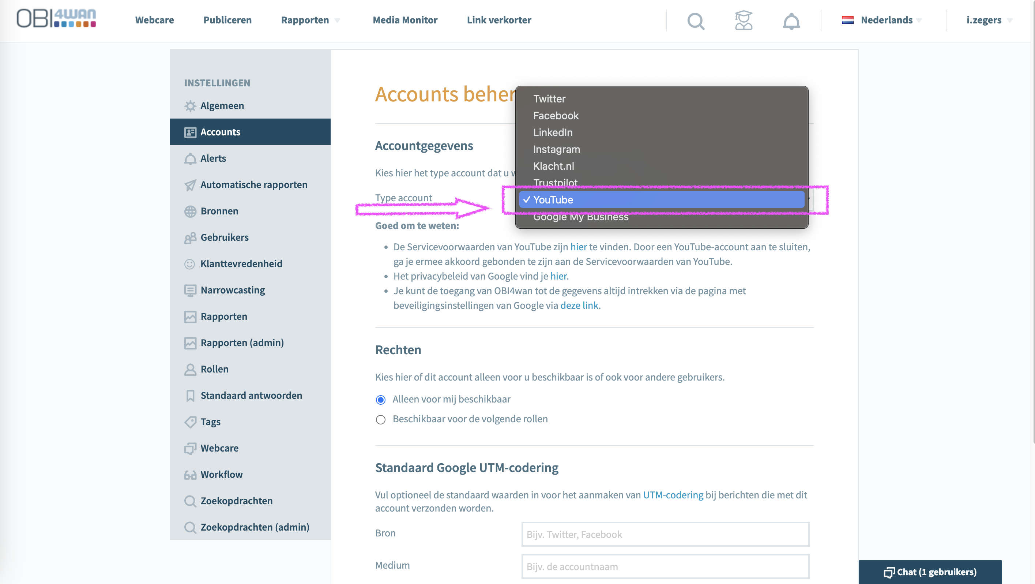
Task: Click the Dutch flag icon
Action: (x=847, y=20)
